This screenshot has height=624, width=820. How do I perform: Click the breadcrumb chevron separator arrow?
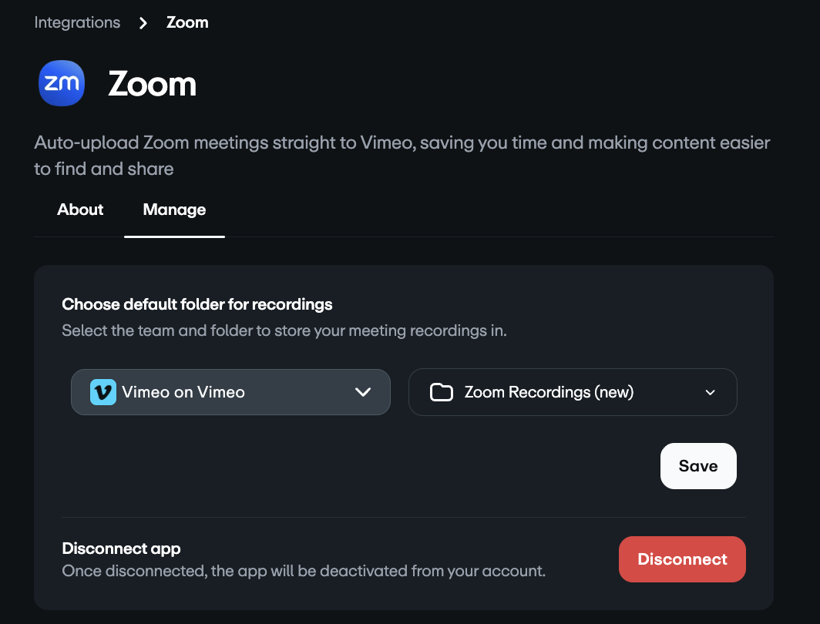[x=143, y=23]
